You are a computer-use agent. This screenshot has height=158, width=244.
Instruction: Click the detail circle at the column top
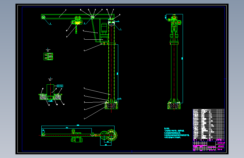(x=111, y=23)
